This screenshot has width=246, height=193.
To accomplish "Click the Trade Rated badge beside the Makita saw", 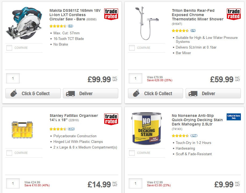I will 111,14.
